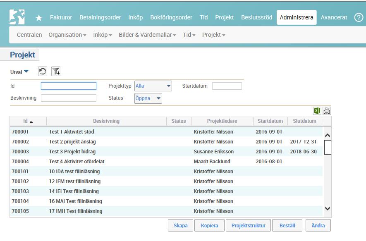This screenshot has height=241, width=366.
Task: Select row '17 IMH Test filinläsning'
Action: pos(166,211)
